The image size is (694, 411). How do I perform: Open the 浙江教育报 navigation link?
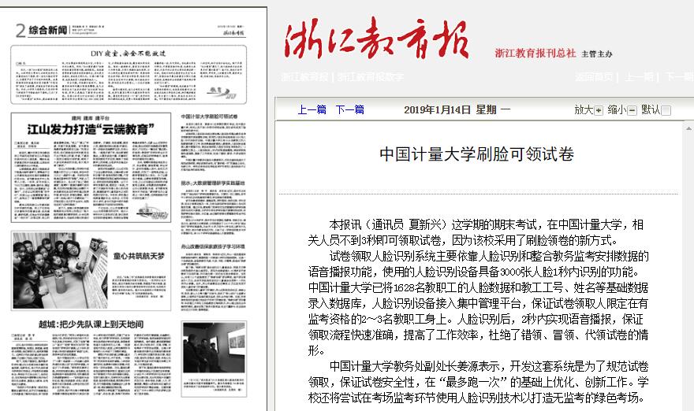(x=305, y=77)
